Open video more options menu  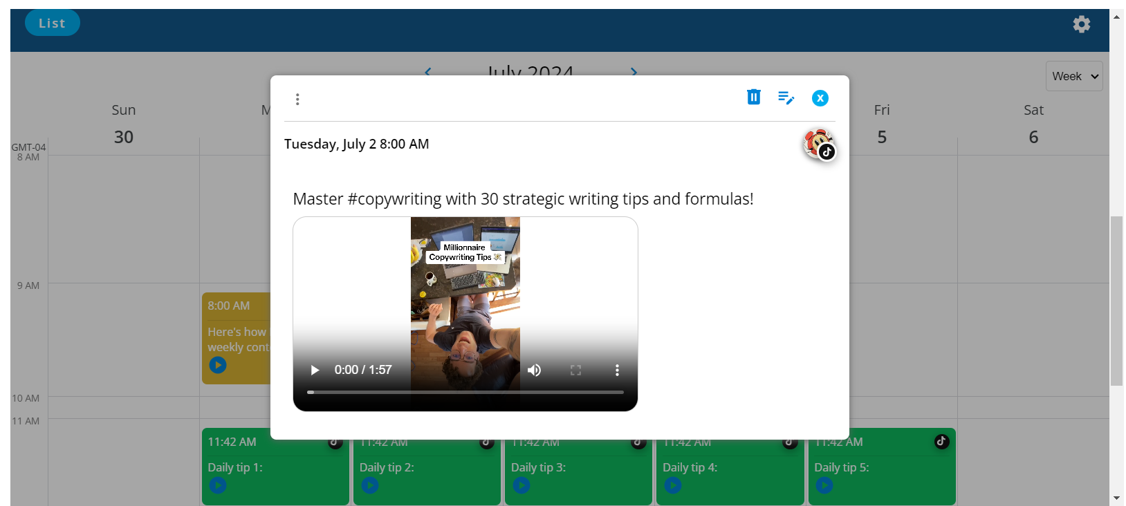(617, 370)
